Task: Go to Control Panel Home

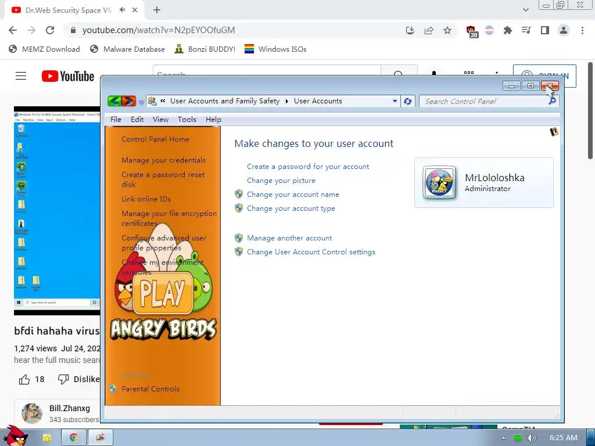Action: [x=155, y=139]
